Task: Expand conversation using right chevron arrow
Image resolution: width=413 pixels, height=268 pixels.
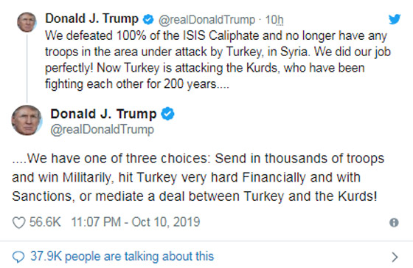Action: tap(395, 257)
